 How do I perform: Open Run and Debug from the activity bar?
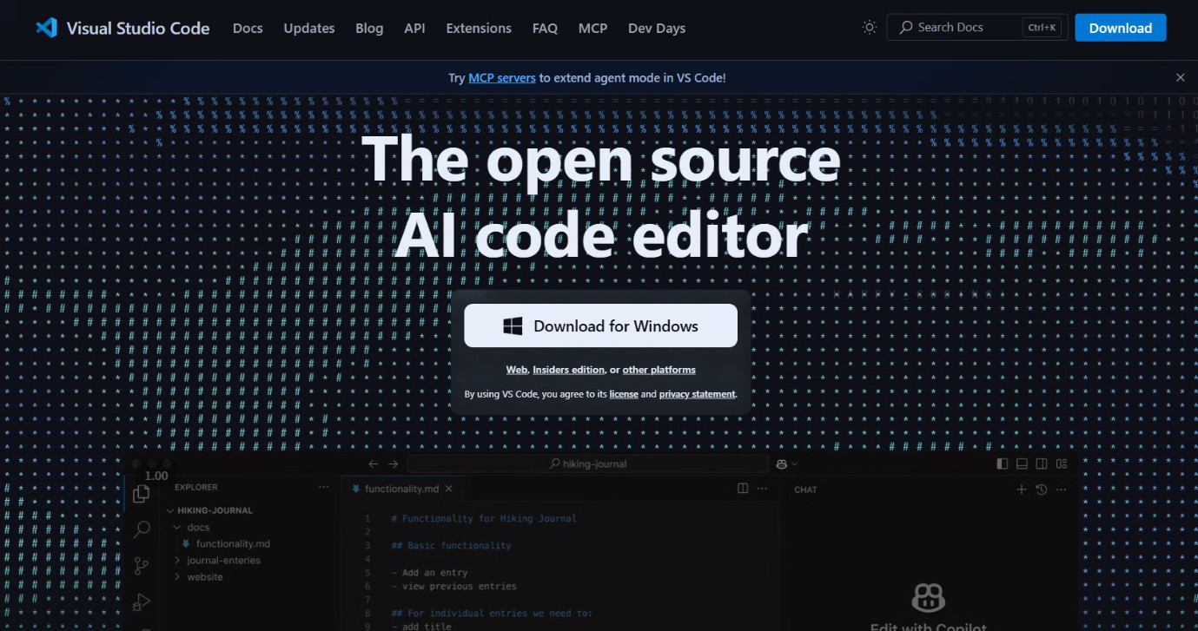[141, 601]
